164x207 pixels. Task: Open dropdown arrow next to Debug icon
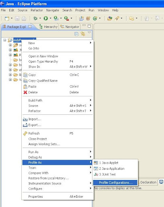point(40,18)
